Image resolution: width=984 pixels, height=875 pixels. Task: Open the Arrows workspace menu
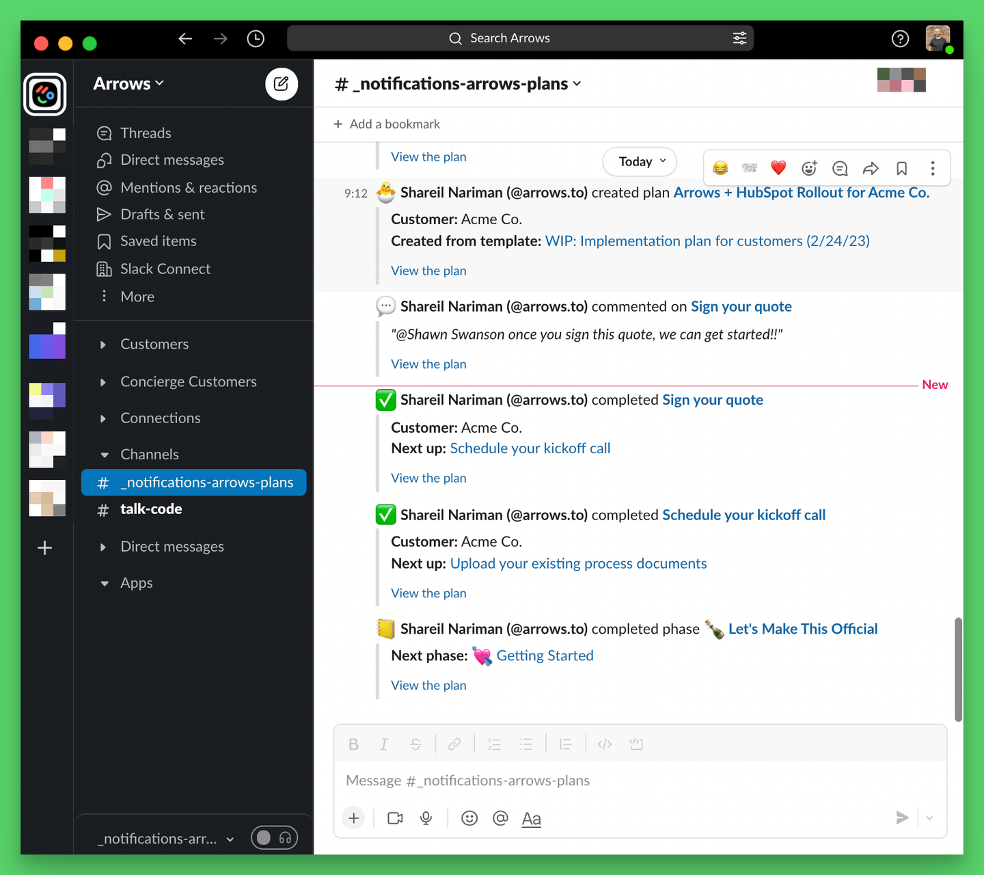[128, 84]
